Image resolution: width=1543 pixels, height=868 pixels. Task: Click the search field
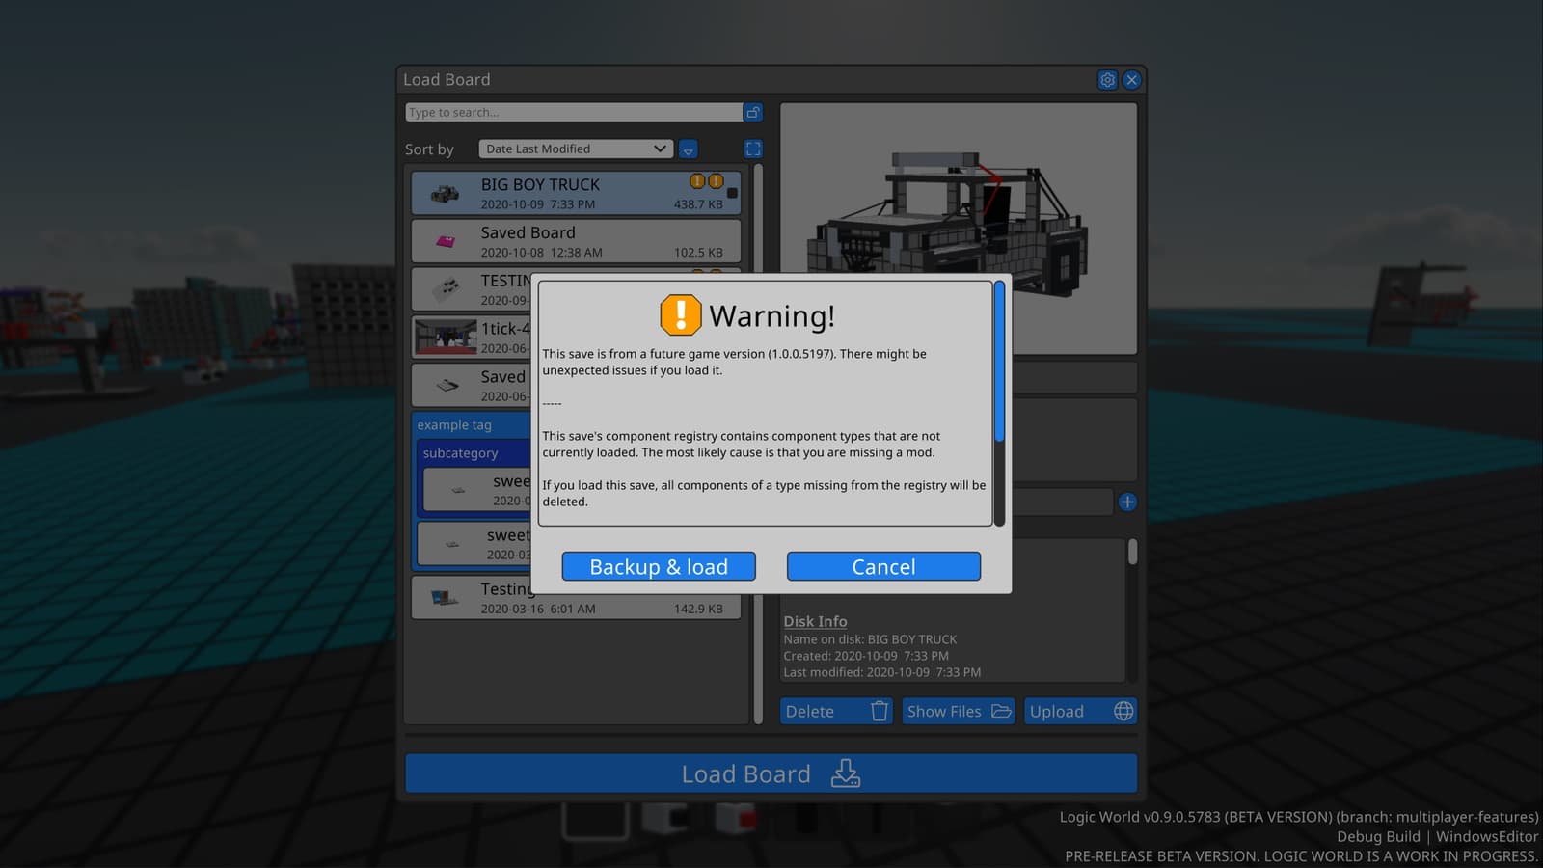click(574, 113)
